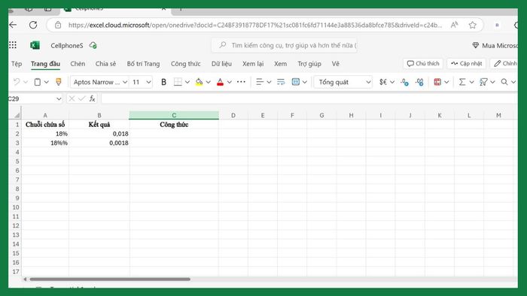527x296 pixels.
Task: Click the Select All corner triangle
Action: [17, 115]
